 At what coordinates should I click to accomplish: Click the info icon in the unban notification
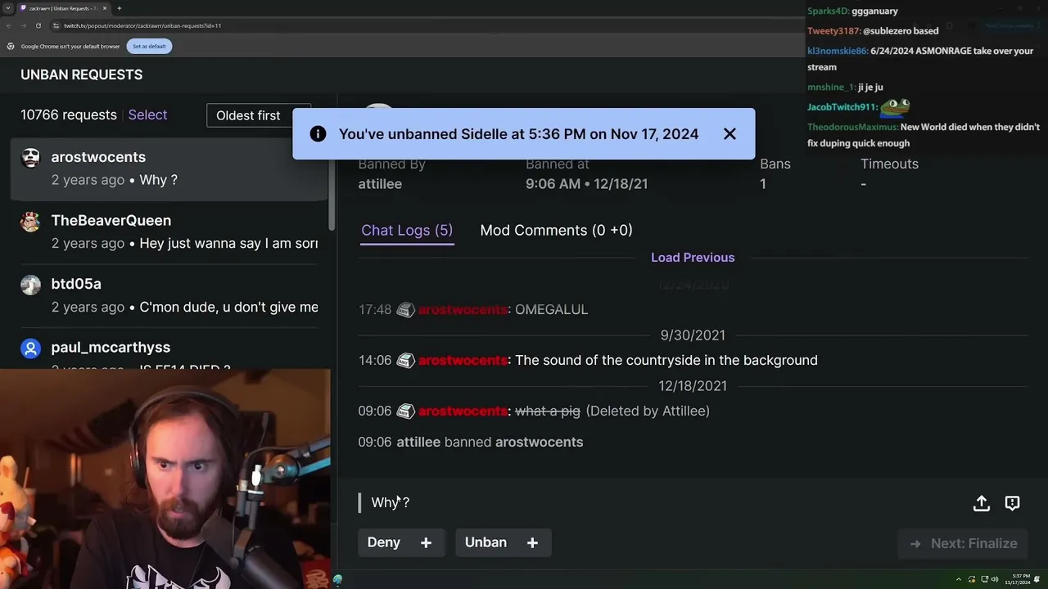pyautogui.click(x=318, y=133)
